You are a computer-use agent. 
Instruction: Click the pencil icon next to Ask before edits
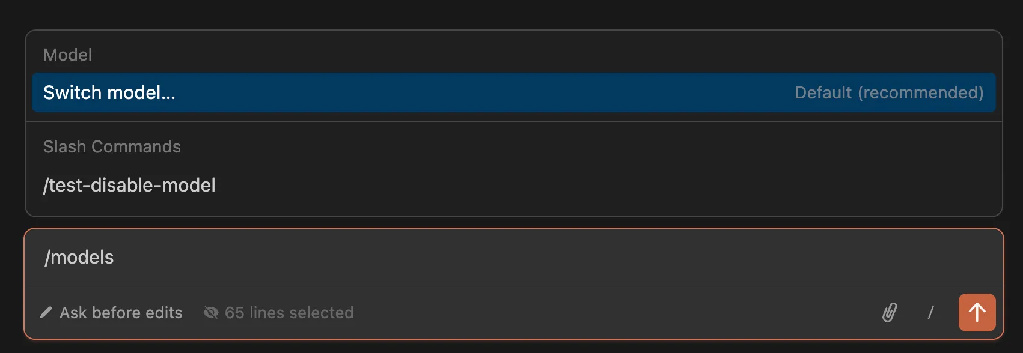pos(46,312)
